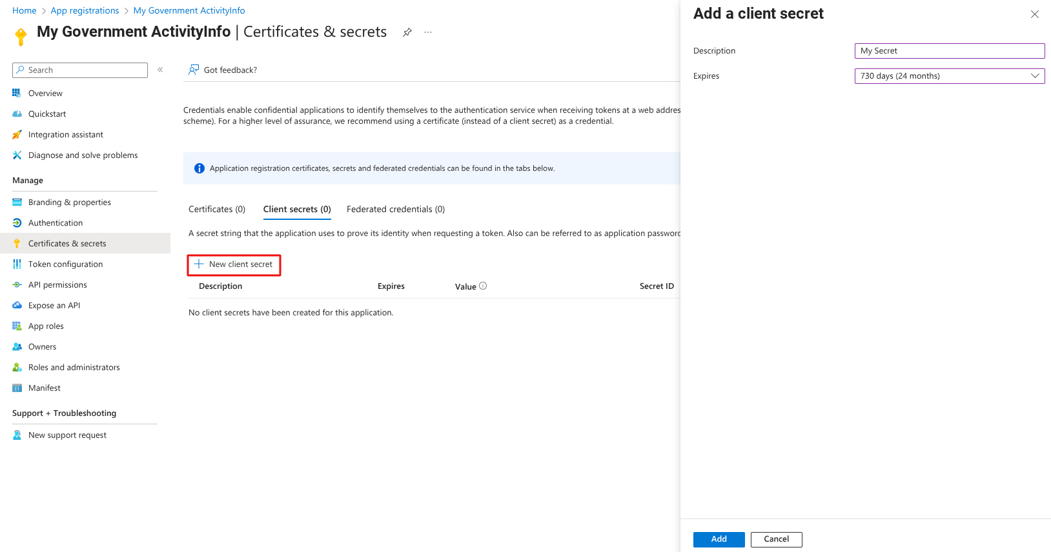Click the blue Add button
Image resolution: width=1051 pixels, height=552 pixels.
(719, 539)
